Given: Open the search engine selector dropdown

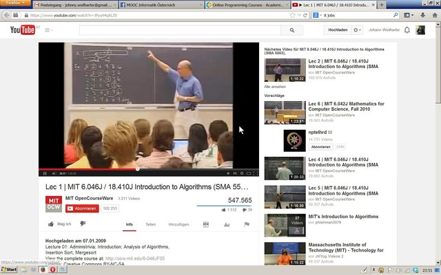Looking at the screenshot, I should click(317, 15).
